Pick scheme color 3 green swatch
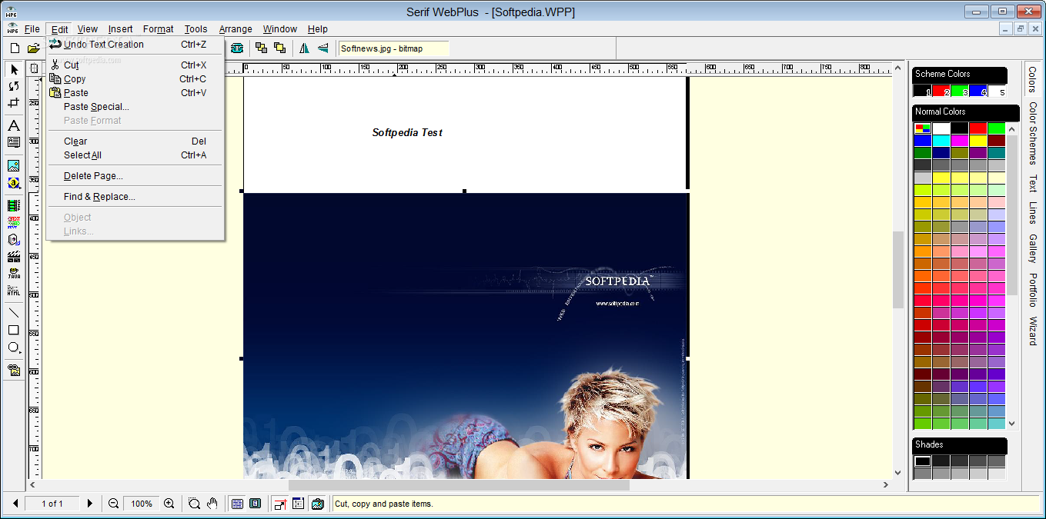Viewport: 1046px width, 519px height. pyautogui.click(x=959, y=91)
